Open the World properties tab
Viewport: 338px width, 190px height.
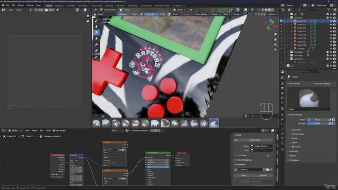coord(283,103)
